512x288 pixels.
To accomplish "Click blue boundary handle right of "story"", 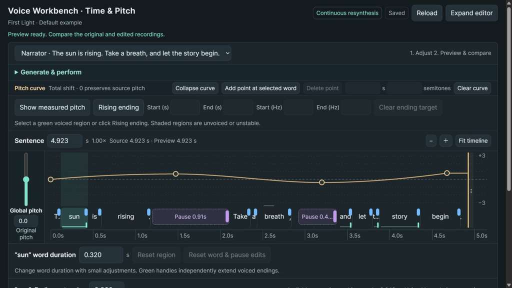I will [418, 212].
